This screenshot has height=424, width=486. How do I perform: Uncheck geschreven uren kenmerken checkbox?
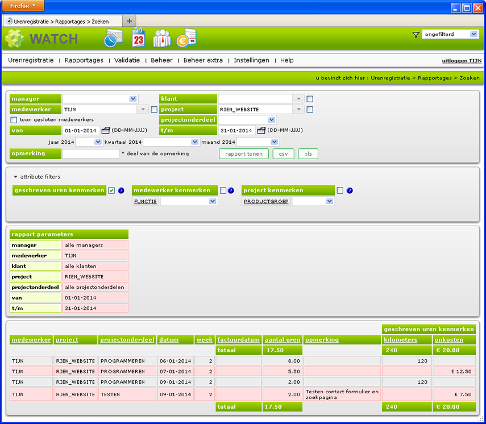tap(111, 190)
